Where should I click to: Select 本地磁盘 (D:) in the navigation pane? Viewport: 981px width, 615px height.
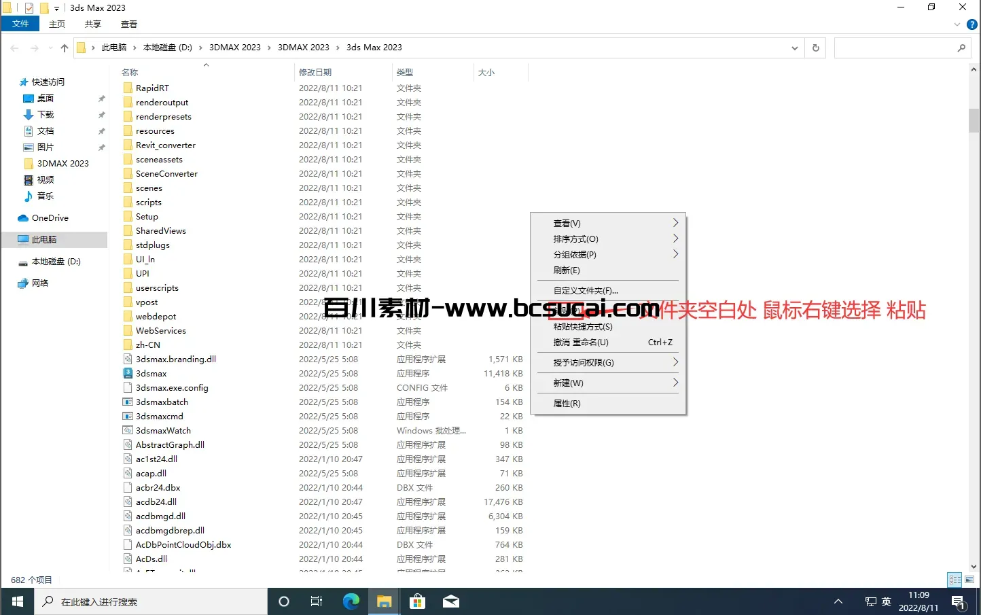[56, 261]
